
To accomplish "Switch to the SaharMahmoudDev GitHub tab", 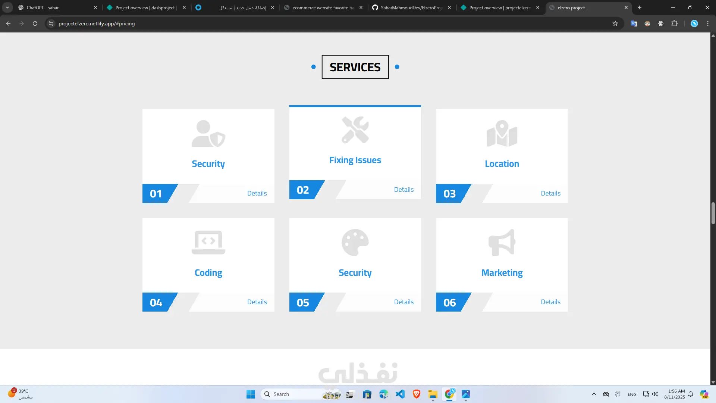I will point(410,7).
